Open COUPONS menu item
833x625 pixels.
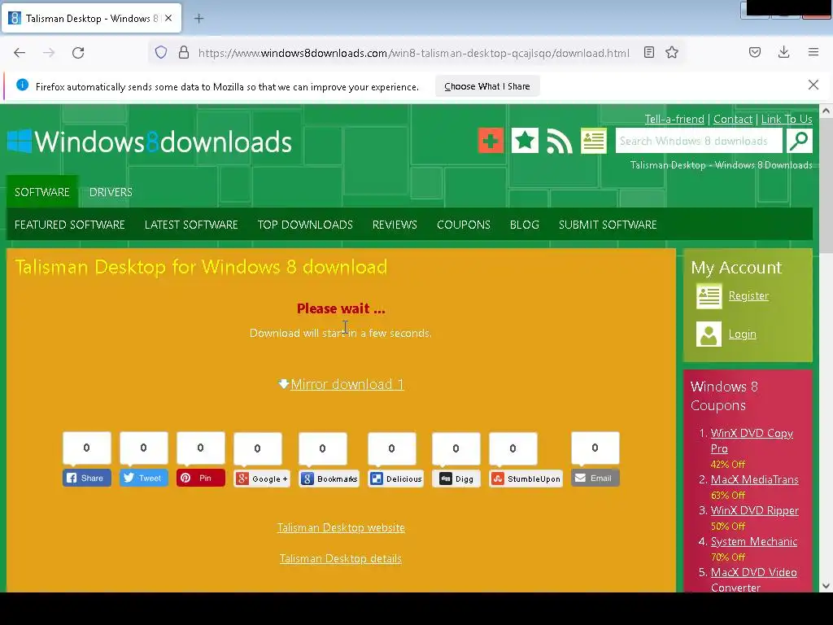tap(463, 225)
